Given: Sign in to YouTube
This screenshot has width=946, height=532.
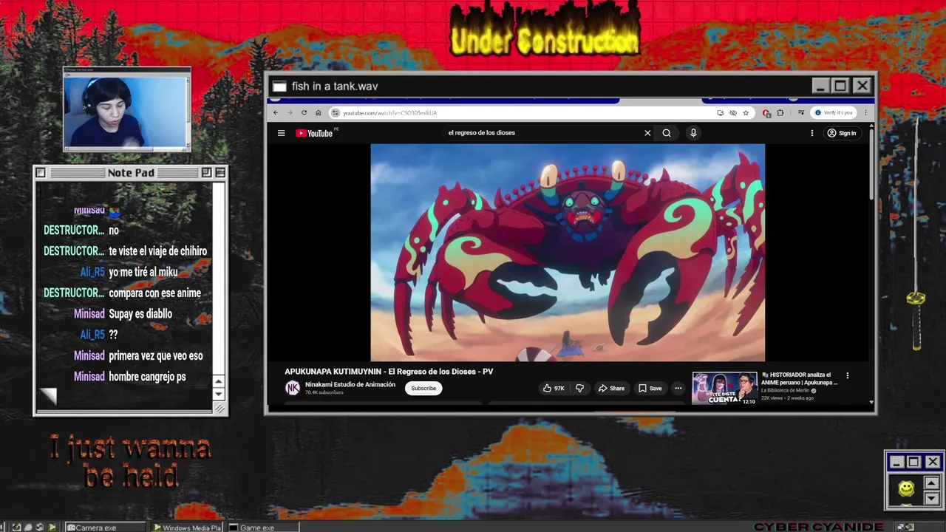Looking at the screenshot, I should (x=842, y=133).
